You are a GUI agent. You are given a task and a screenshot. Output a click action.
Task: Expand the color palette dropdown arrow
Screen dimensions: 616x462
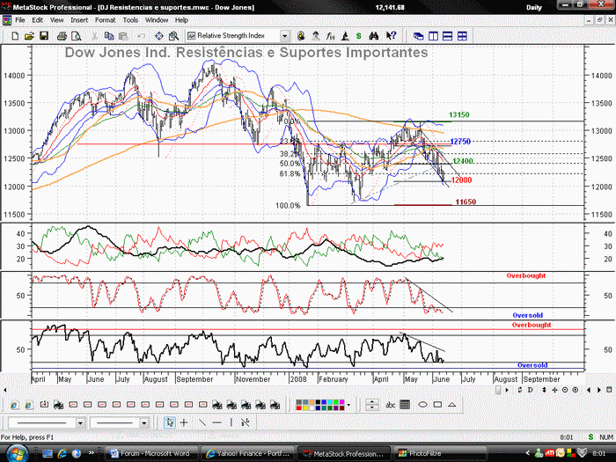coord(348,405)
